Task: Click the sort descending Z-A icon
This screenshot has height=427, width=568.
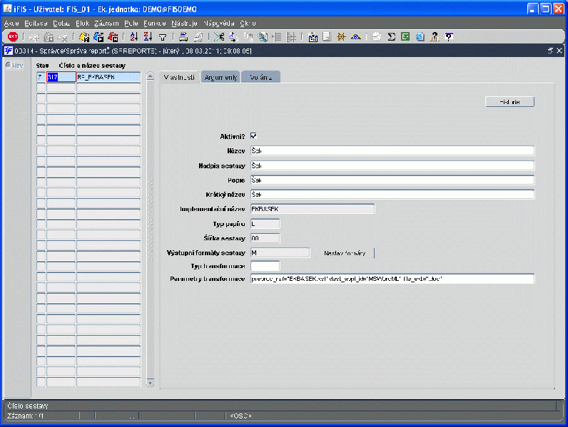Action: (x=148, y=36)
